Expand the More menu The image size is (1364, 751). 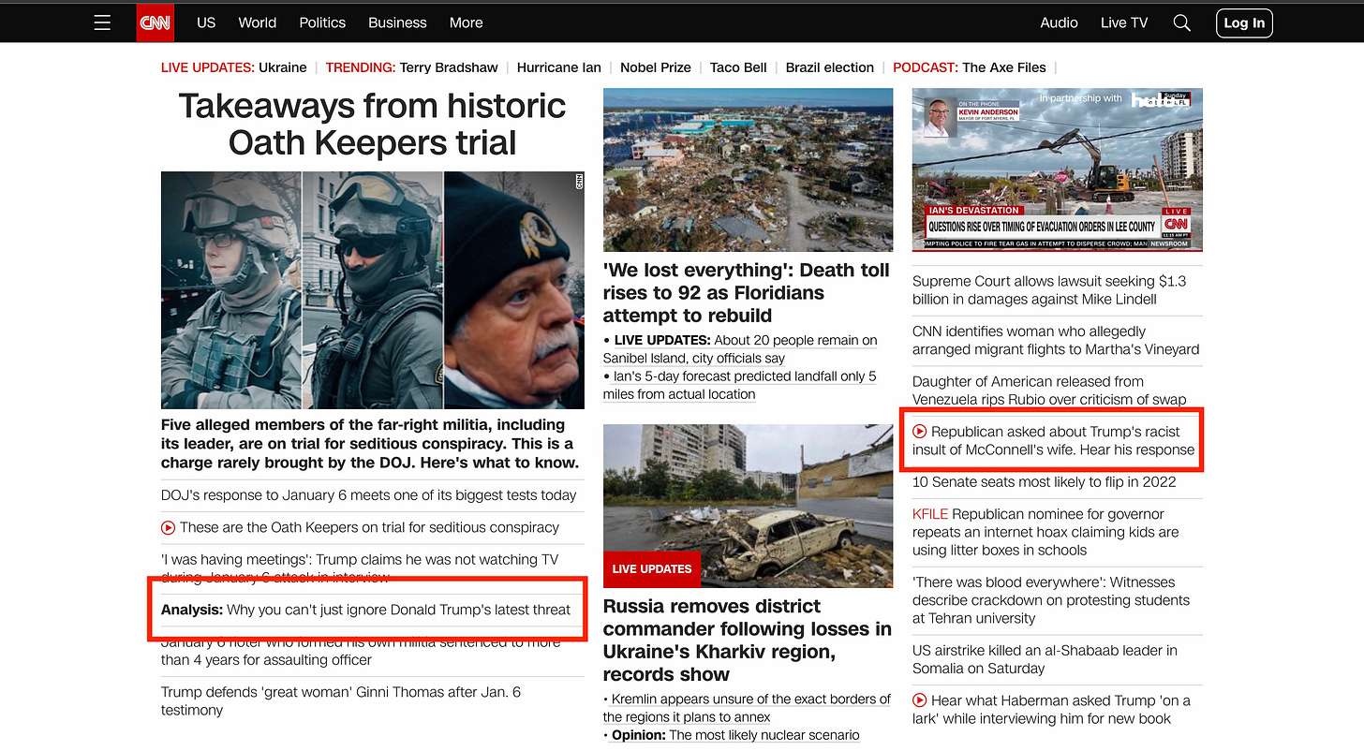[x=466, y=22]
